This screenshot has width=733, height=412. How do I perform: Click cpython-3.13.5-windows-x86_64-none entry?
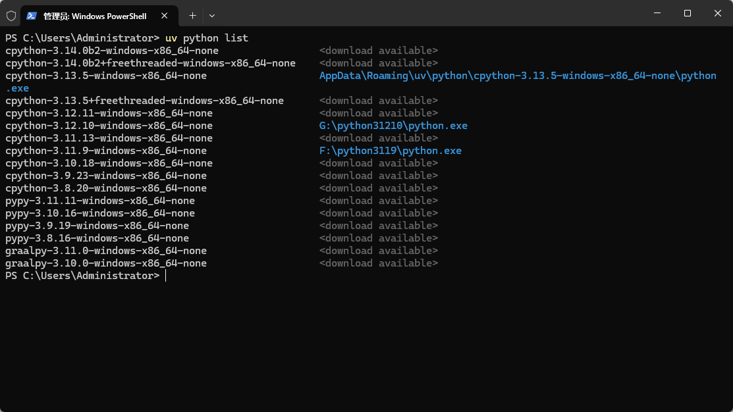tap(105, 76)
